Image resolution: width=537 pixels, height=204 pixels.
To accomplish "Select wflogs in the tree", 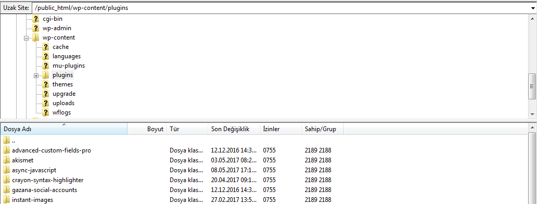I will pos(61,112).
